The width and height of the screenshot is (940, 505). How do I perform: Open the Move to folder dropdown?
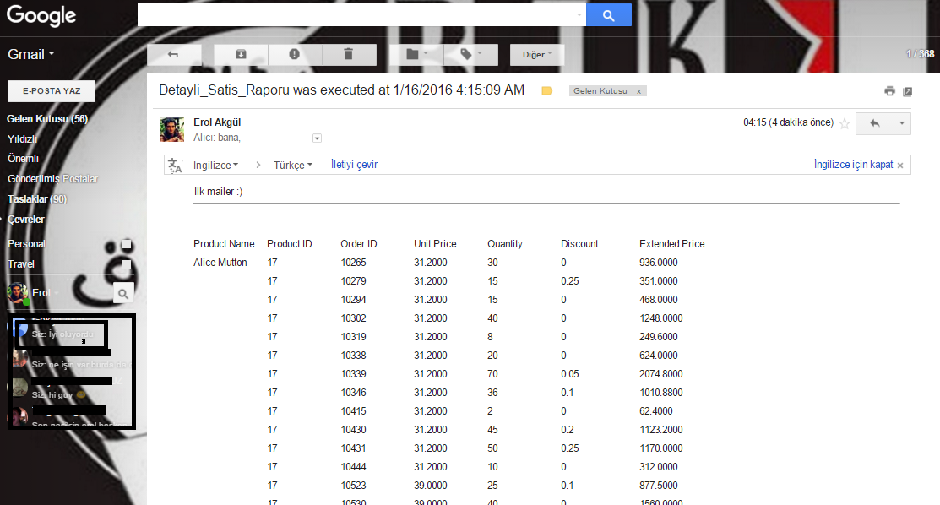417,54
